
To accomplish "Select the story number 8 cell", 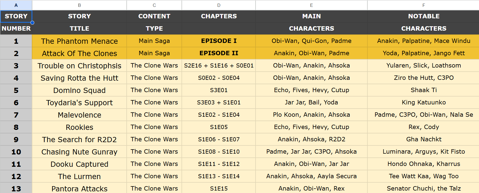I will 16,127.
